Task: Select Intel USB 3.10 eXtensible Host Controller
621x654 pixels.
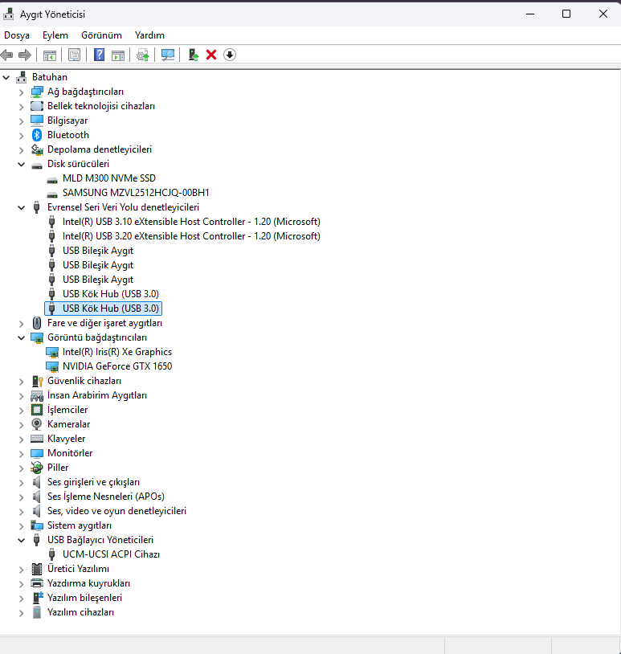Action: click(191, 222)
